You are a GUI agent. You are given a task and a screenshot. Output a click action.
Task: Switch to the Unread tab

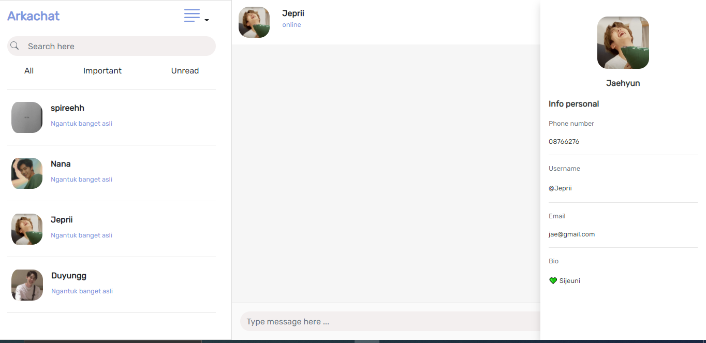(185, 70)
